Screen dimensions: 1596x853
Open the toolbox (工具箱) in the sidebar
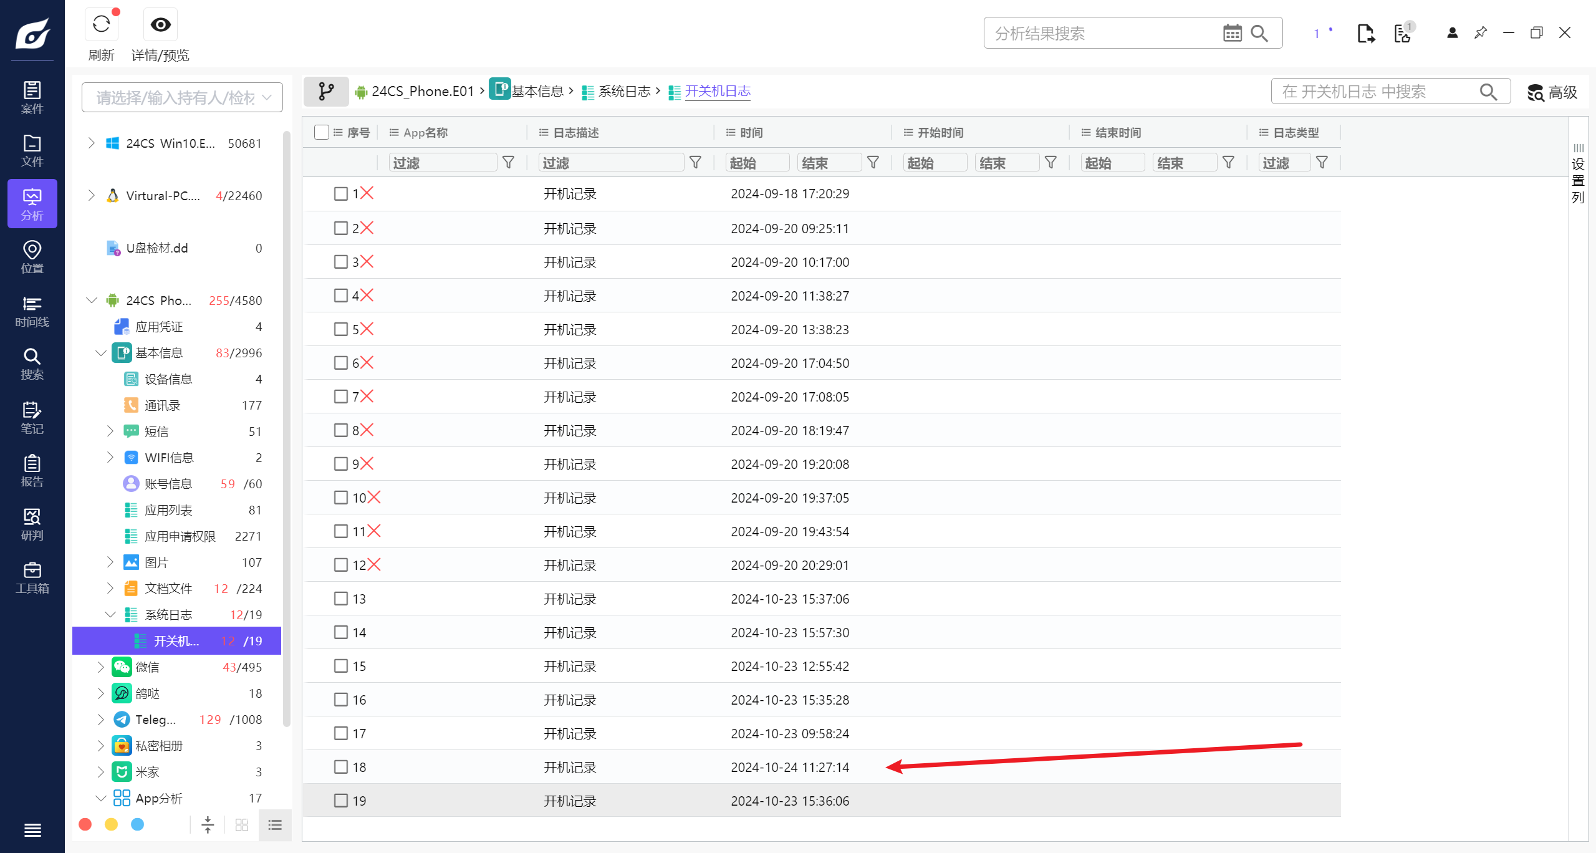32,577
